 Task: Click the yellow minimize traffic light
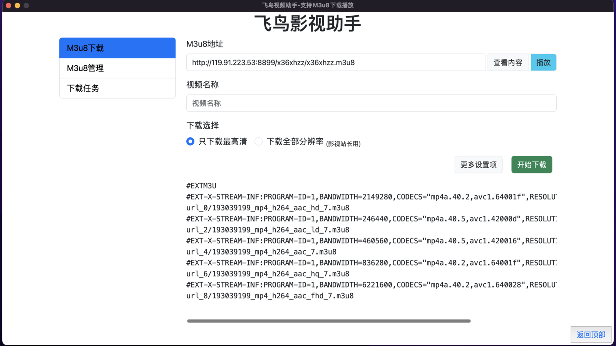17,5
